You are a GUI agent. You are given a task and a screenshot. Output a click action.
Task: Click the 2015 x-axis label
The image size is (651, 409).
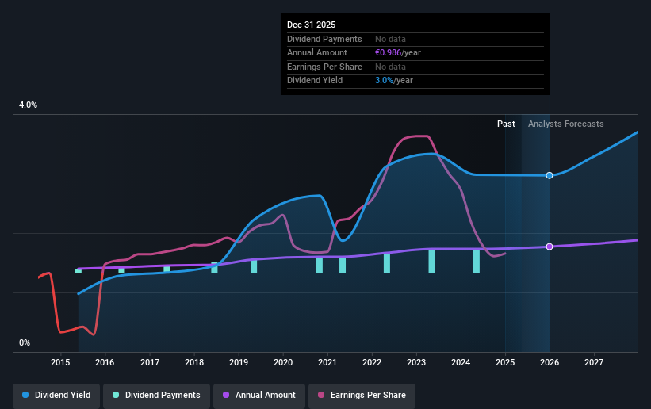(x=60, y=362)
